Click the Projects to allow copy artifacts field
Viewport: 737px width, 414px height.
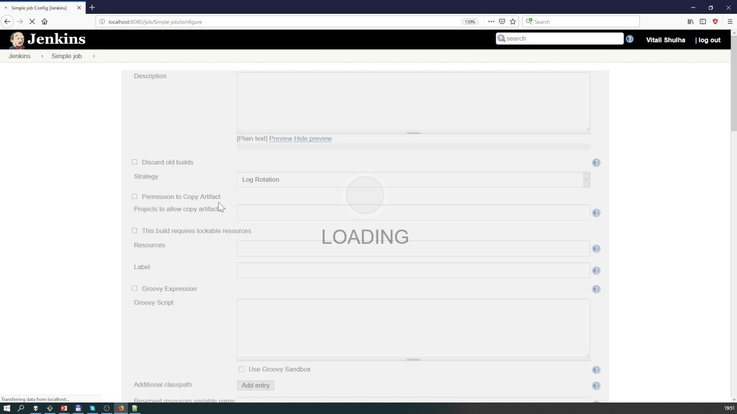click(413, 213)
